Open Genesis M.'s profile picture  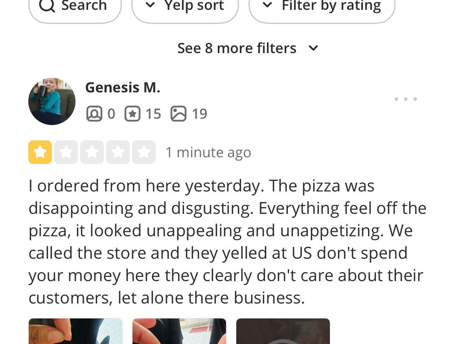pos(52,101)
